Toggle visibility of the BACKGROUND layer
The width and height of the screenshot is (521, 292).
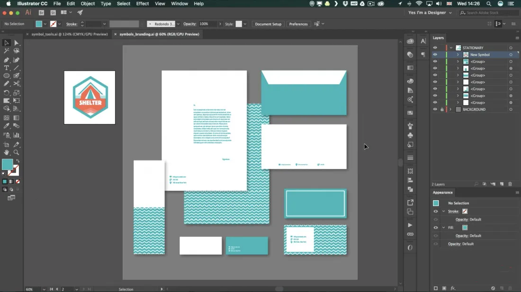(435, 109)
